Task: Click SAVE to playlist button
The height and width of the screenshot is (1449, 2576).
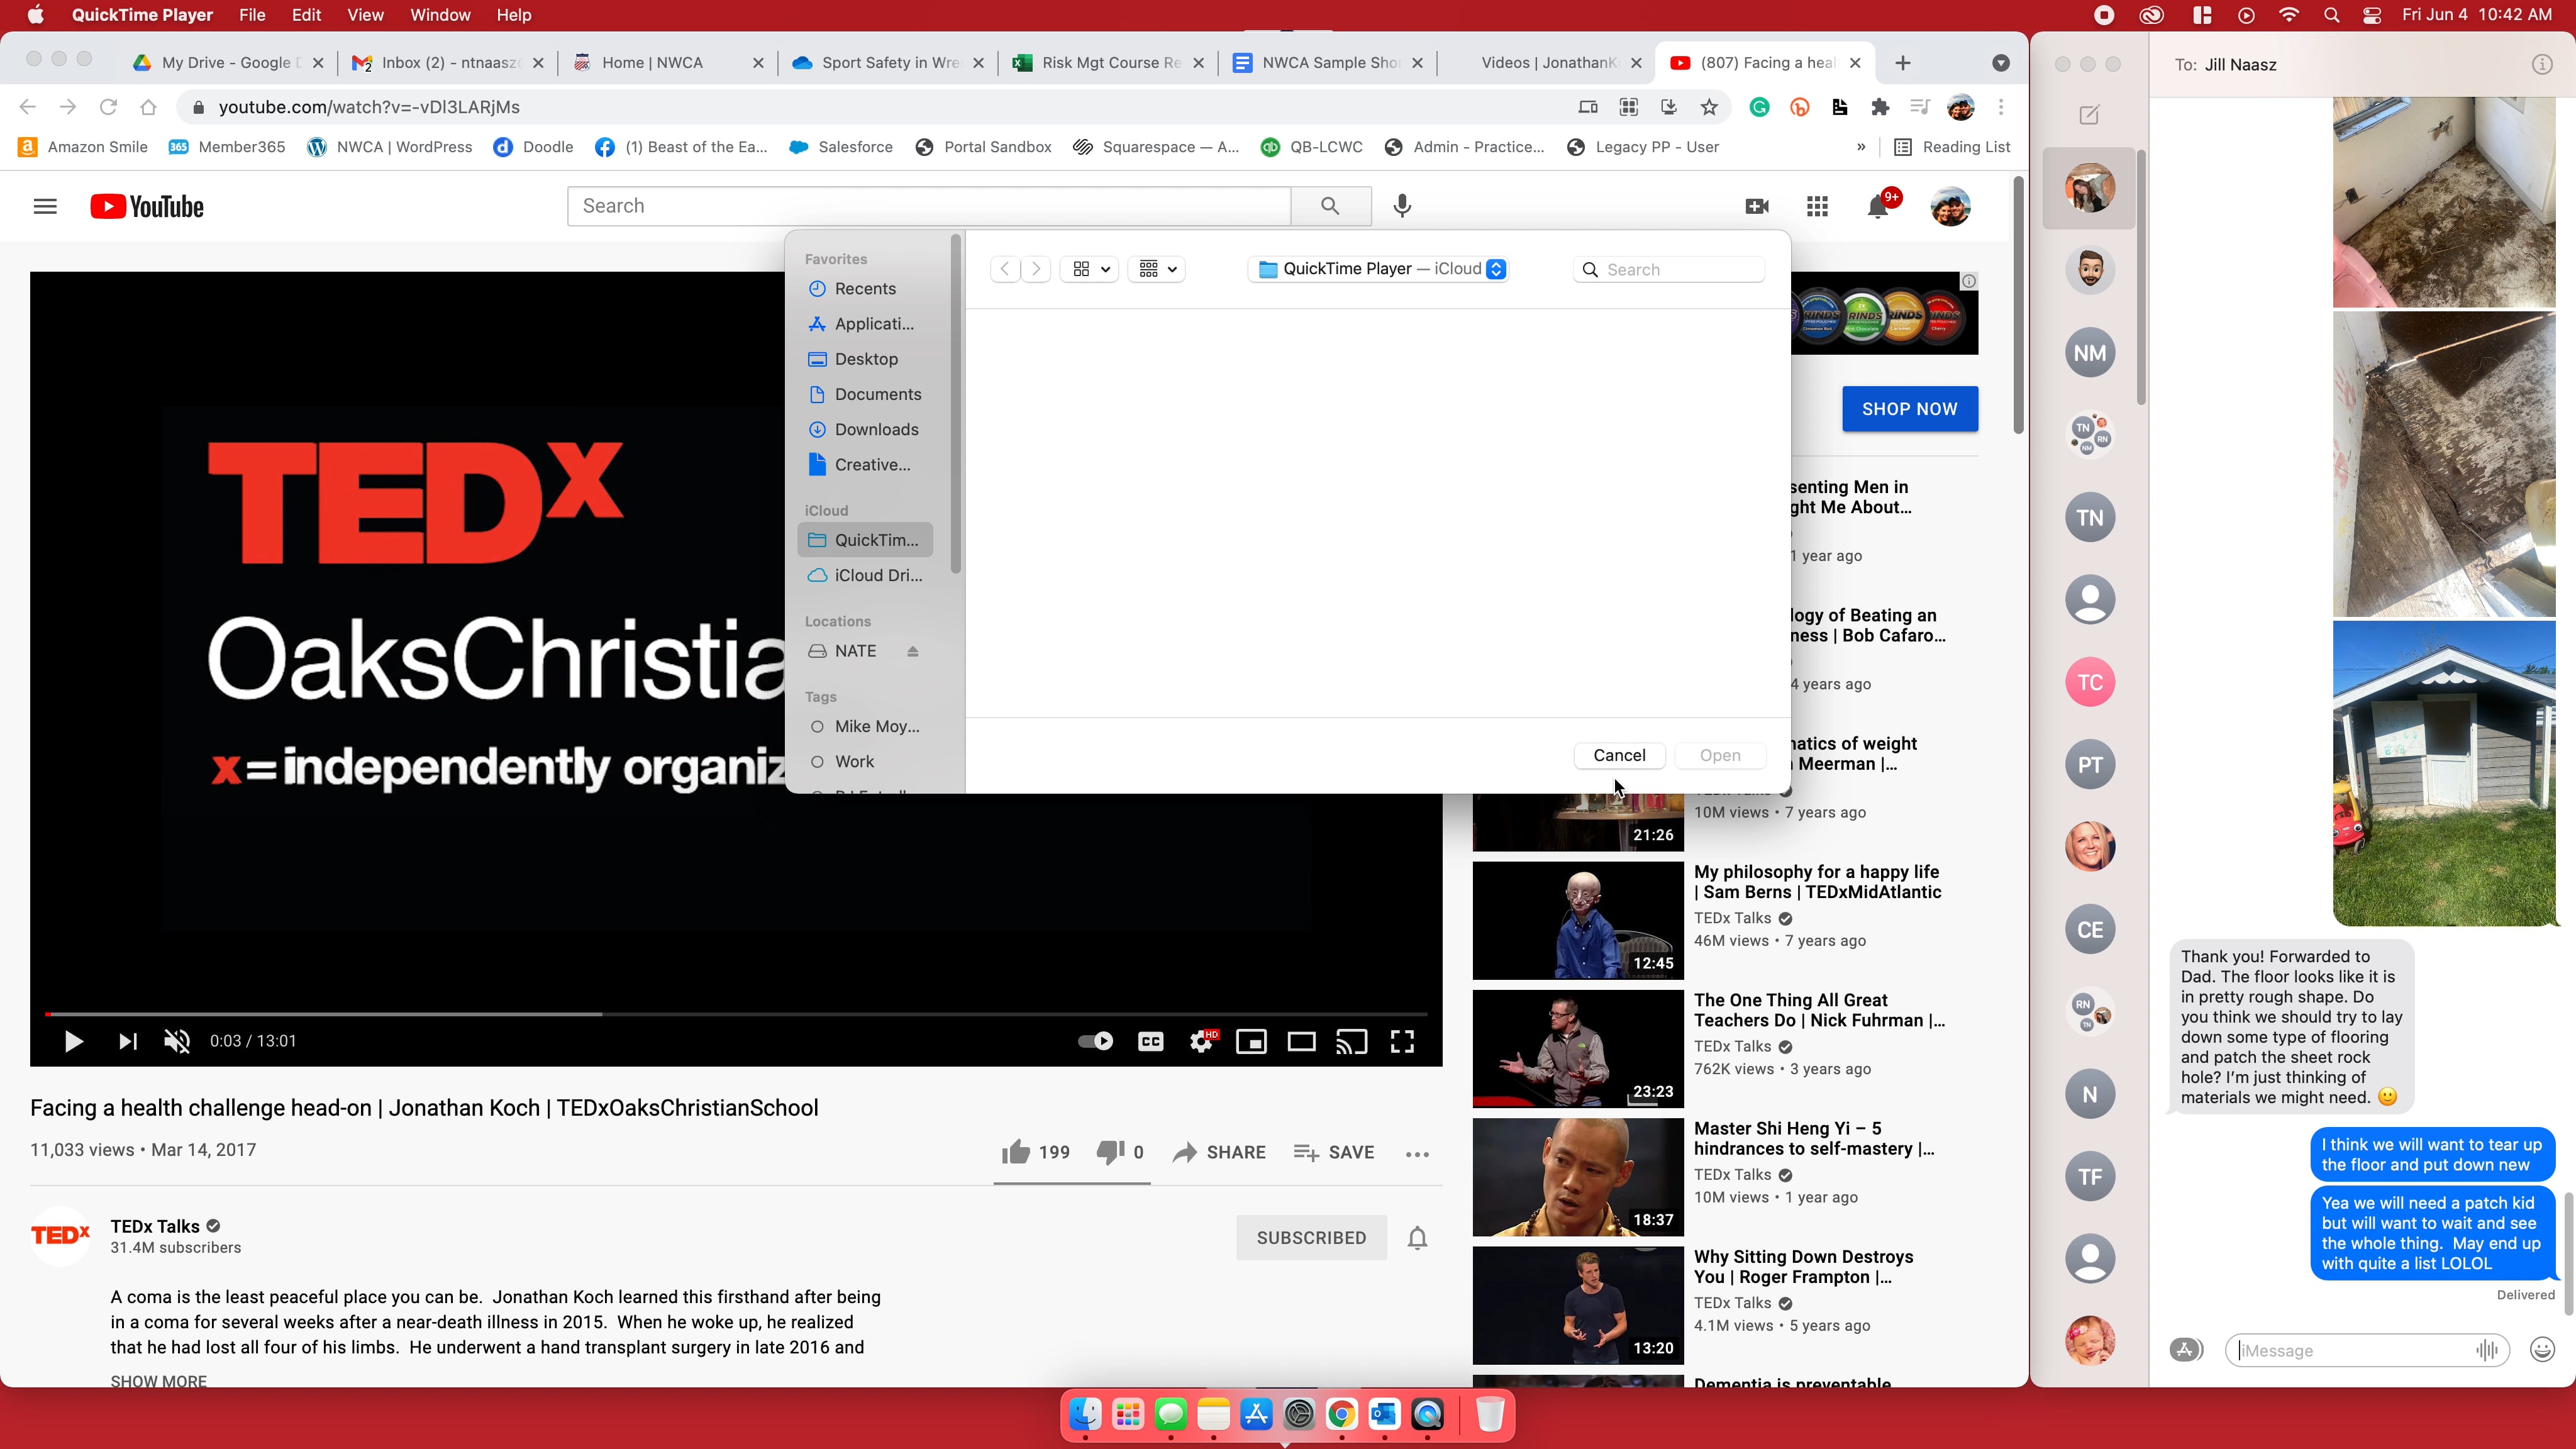Action: (1333, 1152)
